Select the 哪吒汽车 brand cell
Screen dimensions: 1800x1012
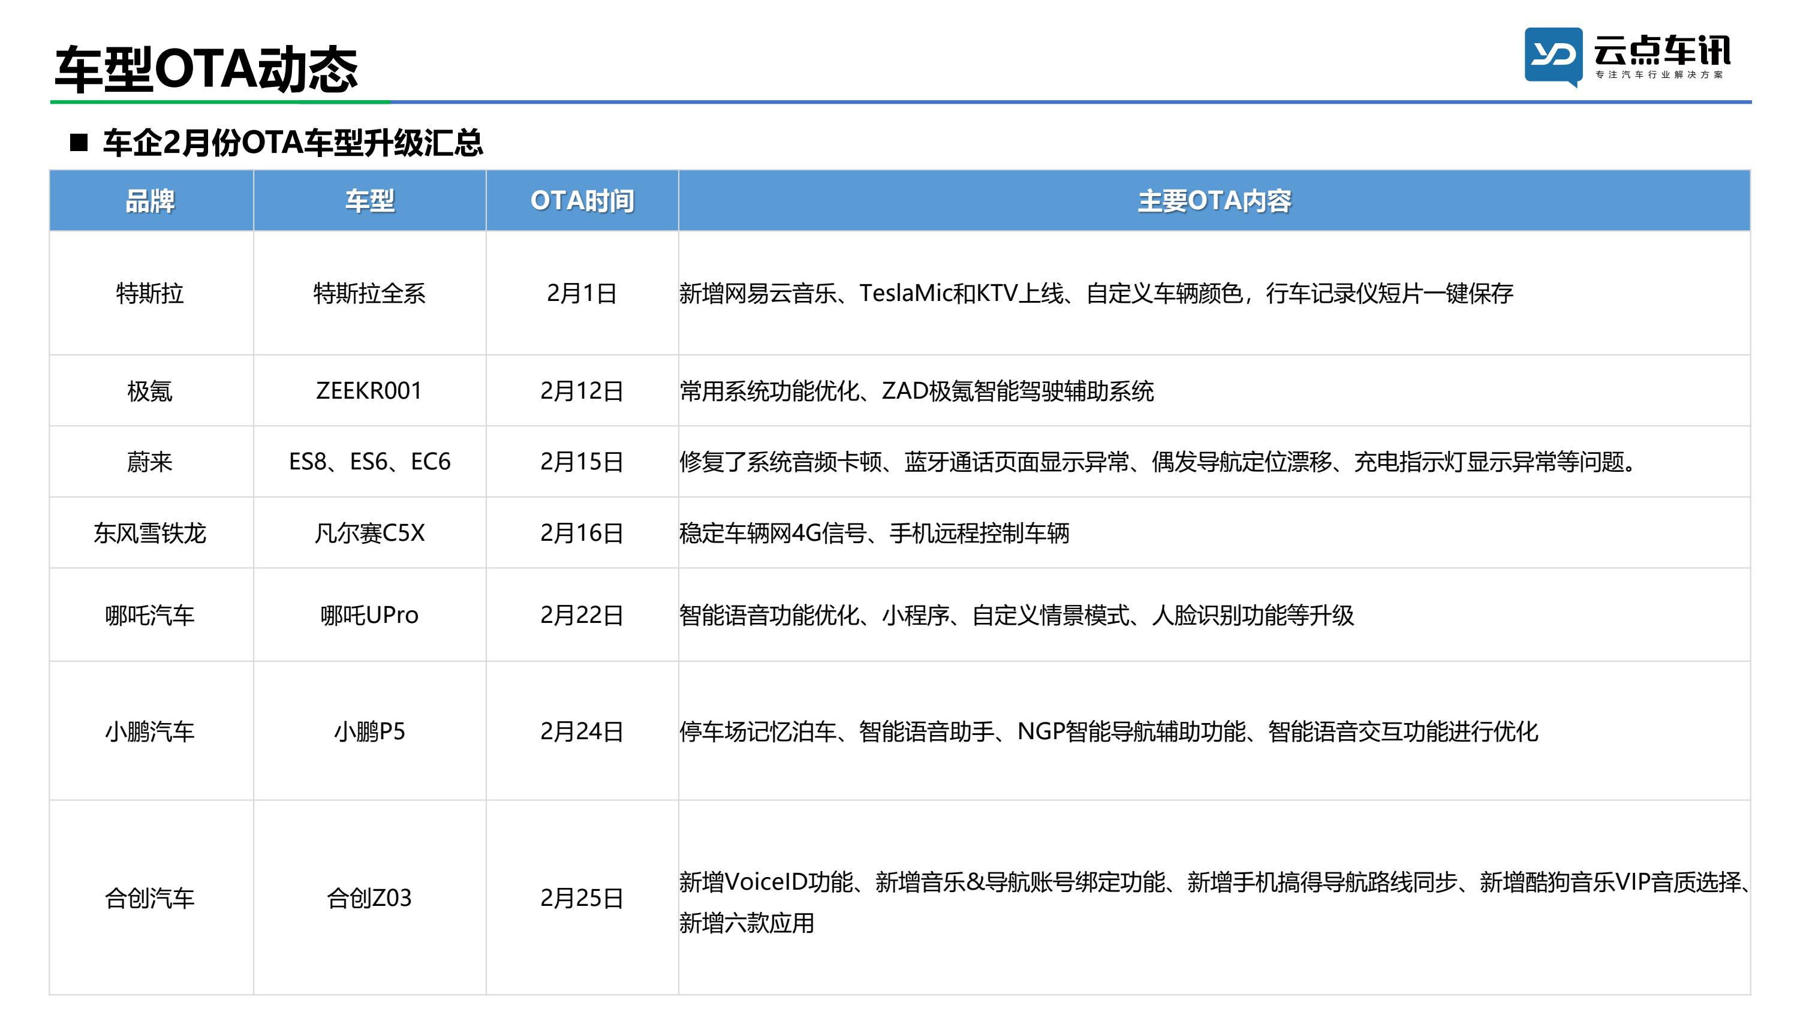(x=150, y=615)
